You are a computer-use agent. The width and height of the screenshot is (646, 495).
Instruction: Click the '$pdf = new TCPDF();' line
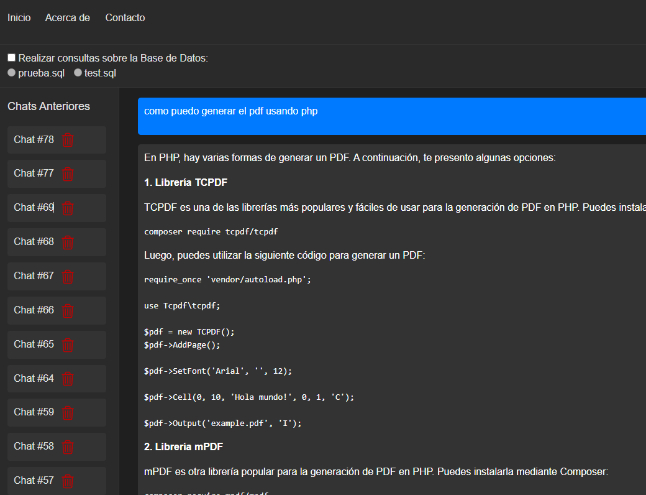189,331
